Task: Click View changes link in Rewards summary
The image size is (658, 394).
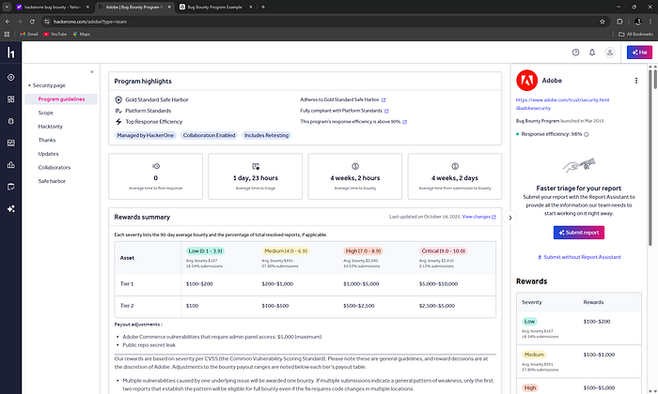Action: tap(478, 217)
